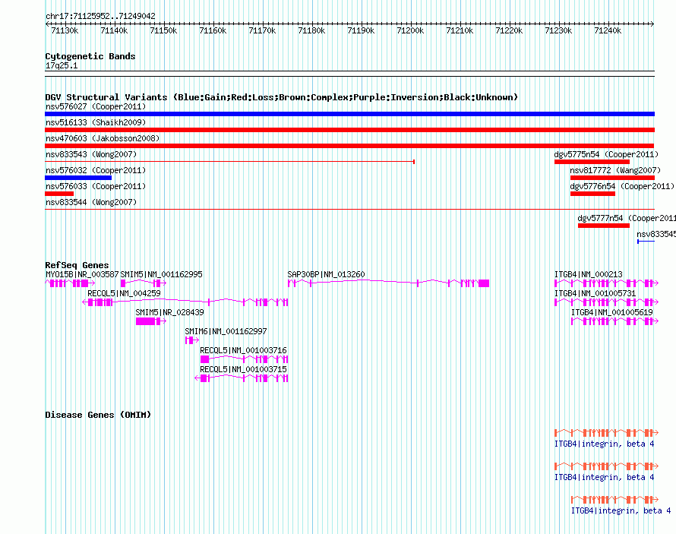
Task: Click the red nsv470603 Jakobsson2008 bar
Action: point(349,146)
